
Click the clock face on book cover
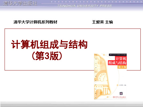click(x=102, y=77)
